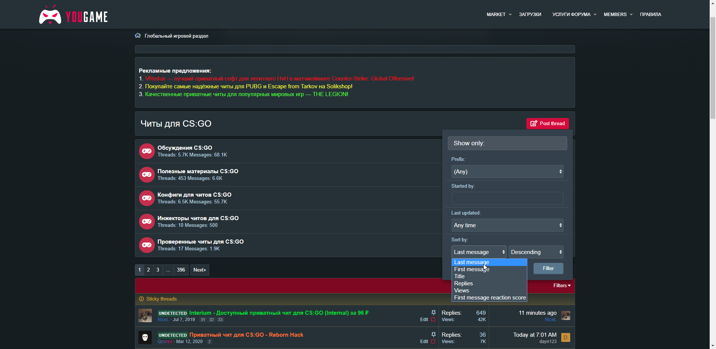The width and height of the screenshot is (716, 349).
Task: Choose First message reaction score option
Action: click(x=489, y=298)
